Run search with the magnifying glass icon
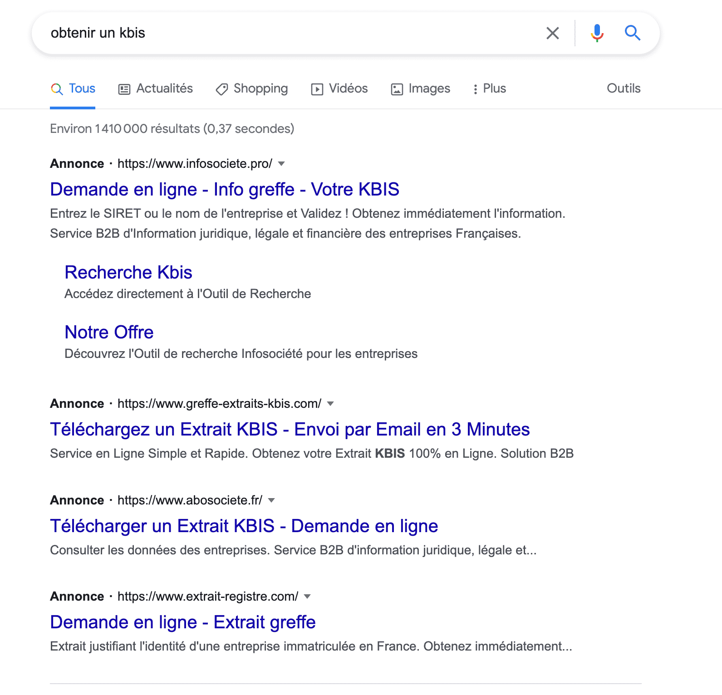722x695 pixels. point(632,33)
